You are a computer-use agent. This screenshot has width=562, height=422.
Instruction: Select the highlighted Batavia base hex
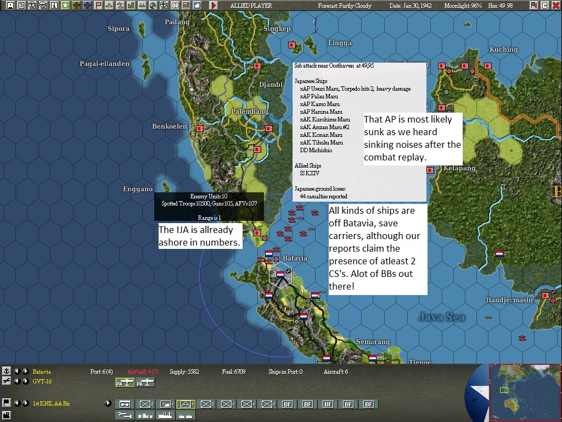pyautogui.click(x=280, y=275)
